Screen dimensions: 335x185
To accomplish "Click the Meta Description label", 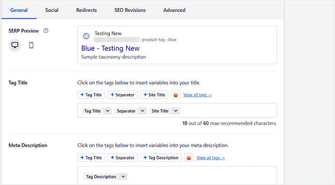I will pyautogui.click(x=28, y=145).
